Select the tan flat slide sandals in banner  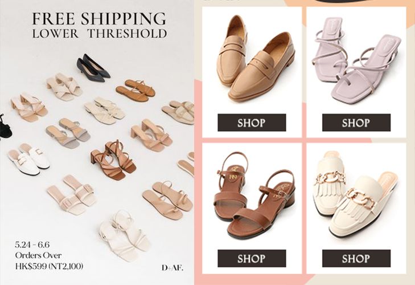135,90
